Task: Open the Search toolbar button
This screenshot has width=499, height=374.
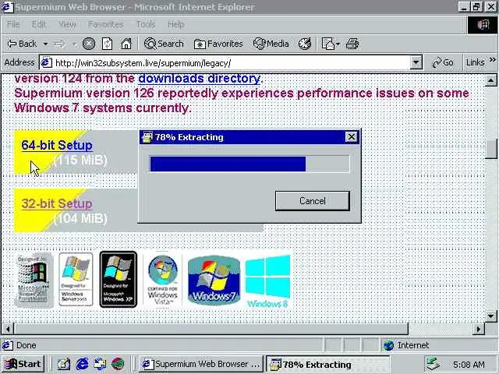Action: click(164, 44)
